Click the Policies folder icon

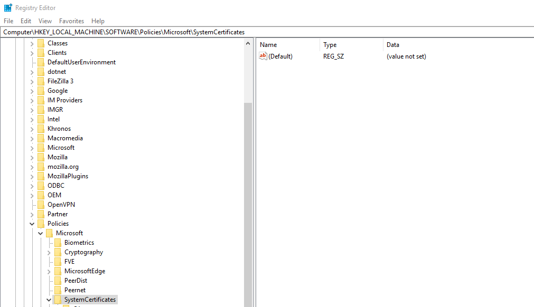41,224
